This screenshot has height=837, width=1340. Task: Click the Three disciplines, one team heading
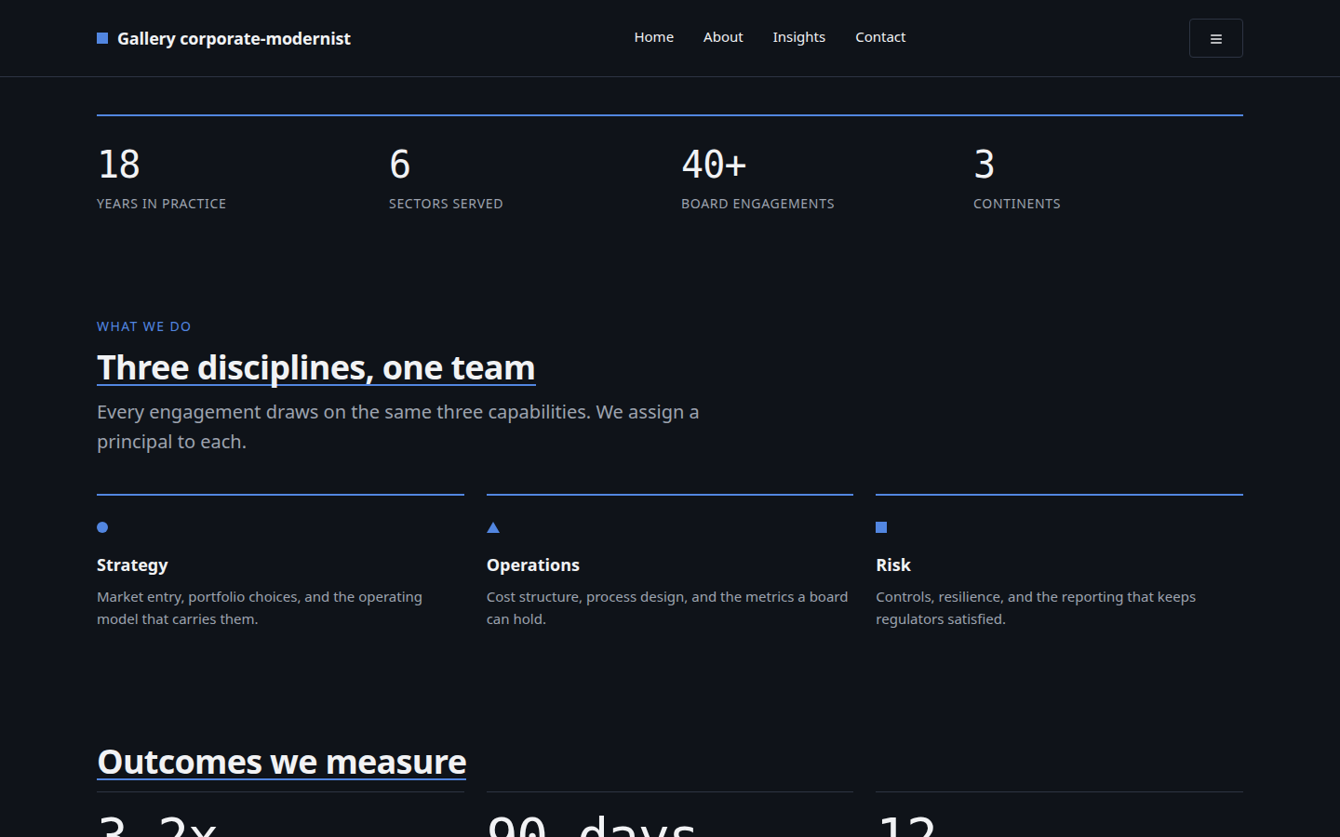316,368
